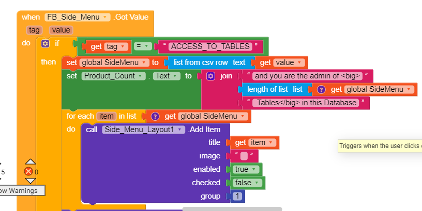Click the horizontal scrollbar at the bottom
This screenshot has height=211, width=422.
tap(232, 209)
